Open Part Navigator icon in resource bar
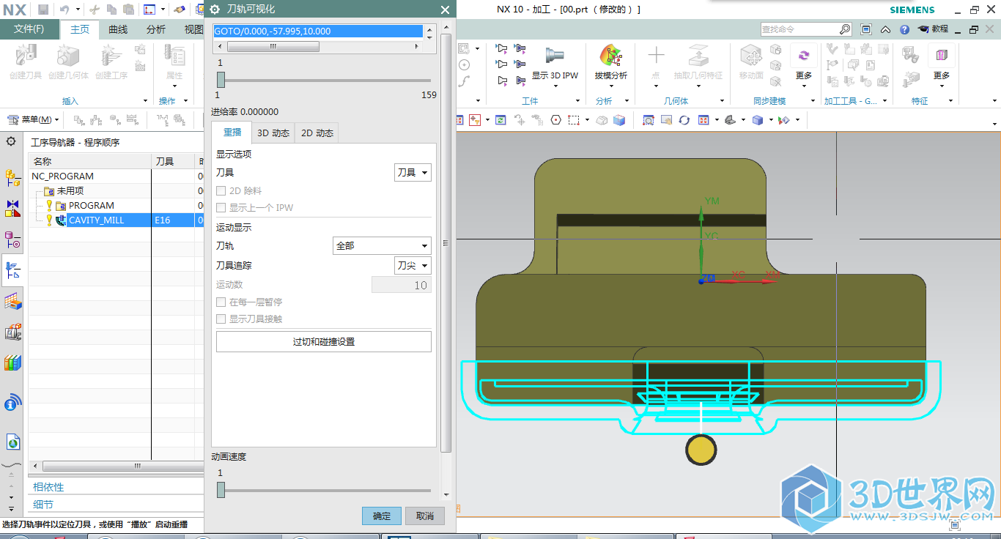Viewport: 1001px width, 539px height. pyautogui.click(x=12, y=240)
